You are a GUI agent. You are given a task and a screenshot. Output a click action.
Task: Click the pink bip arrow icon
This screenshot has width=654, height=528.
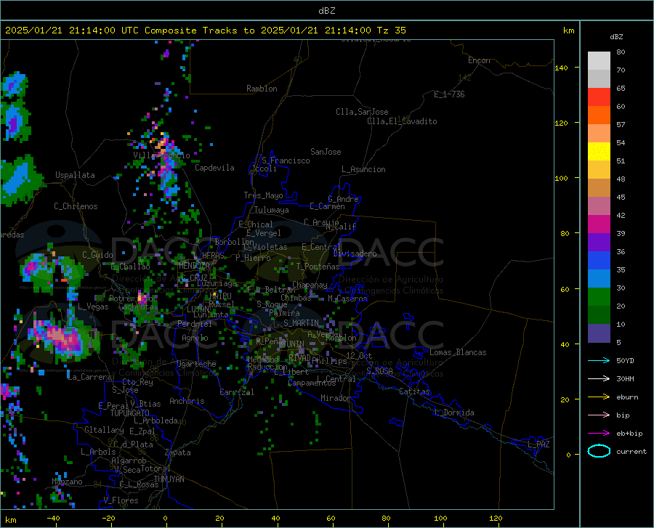click(599, 415)
